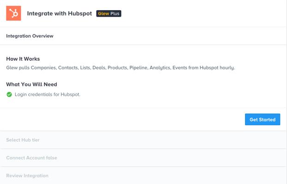Click the white word Plus in the badge
Screen dimensions: 287x184
click(115, 13)
